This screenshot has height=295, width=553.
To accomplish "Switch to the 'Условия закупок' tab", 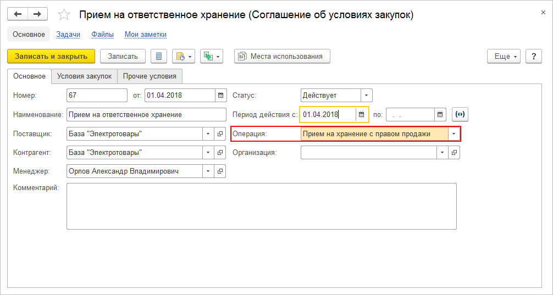I will click(x=84, y=76).
